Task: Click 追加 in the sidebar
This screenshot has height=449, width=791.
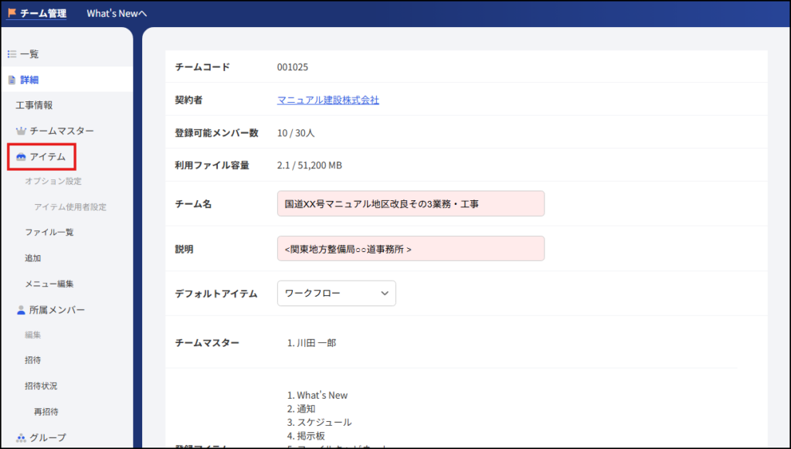Action: pos(32,258)
